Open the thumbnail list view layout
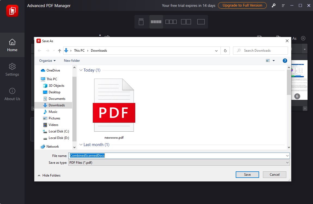Viewport: 313px width, 204px height. pos(141,21)
